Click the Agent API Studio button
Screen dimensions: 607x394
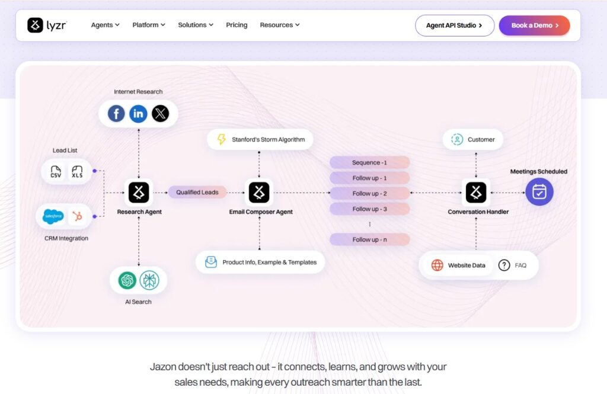(x=455, y=25)
